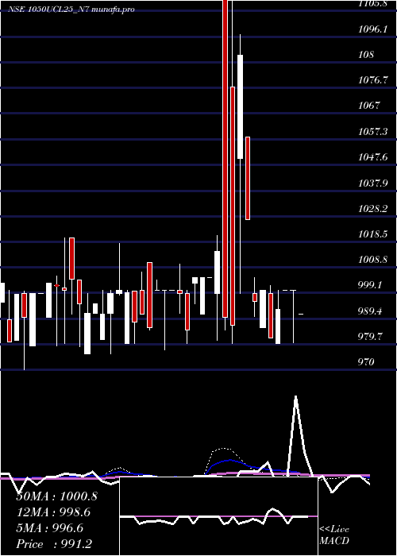Viewport: 397px width, 556px height.
Task: Click the 50MA : 1000.8 readout
Action: click(x=57, y=496)
